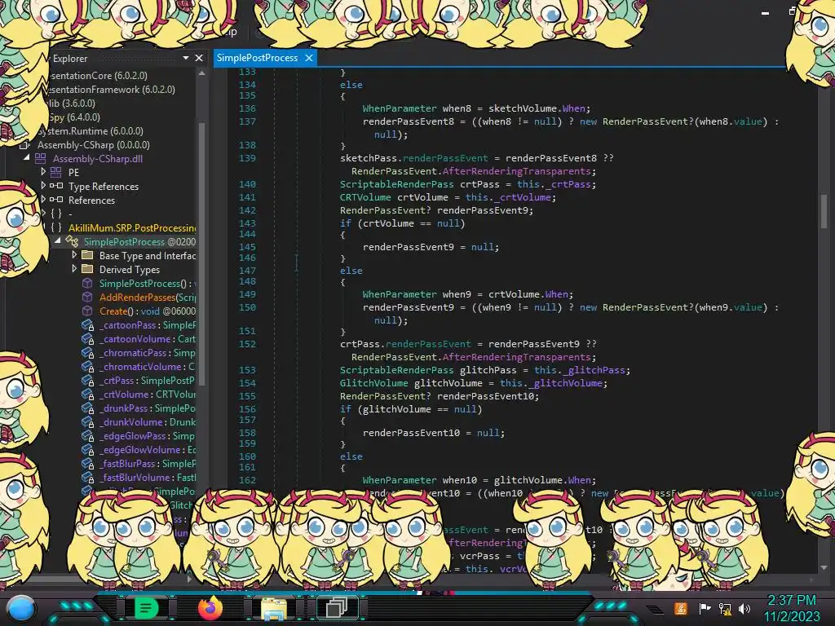Open Firefox from the taskbar
This screenshot has height=626, width=835.
[x=210, y=608]
